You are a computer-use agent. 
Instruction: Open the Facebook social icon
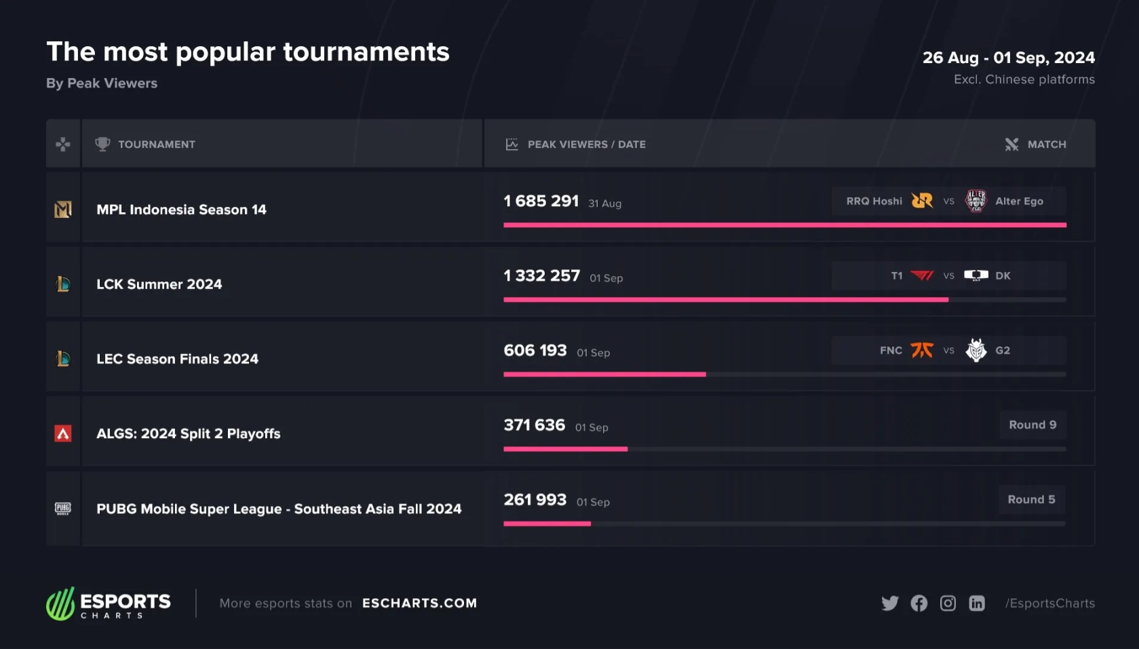(919, 603)
